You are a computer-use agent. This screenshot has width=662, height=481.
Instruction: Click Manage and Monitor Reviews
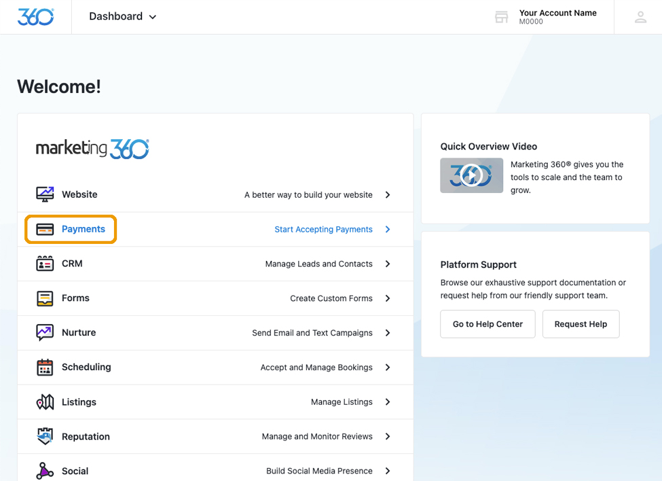pyautogui.click(x=317, y=436)
